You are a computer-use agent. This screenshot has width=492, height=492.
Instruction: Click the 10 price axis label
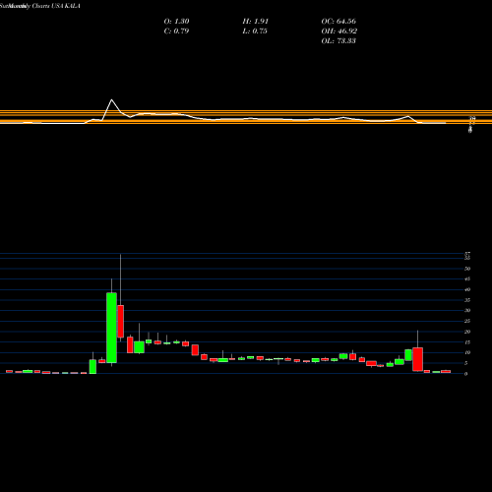tap(467, 352)
